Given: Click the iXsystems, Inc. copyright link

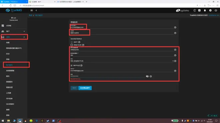Looking at the screenshot, I should click(x=214, y=15).
